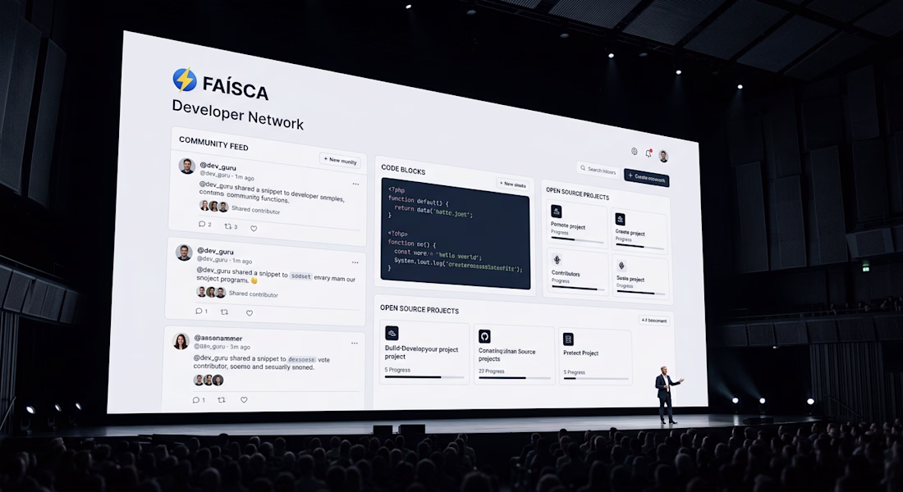Click the + New munity button
Viewport: 903px width, 492px height.
[341, 161]
